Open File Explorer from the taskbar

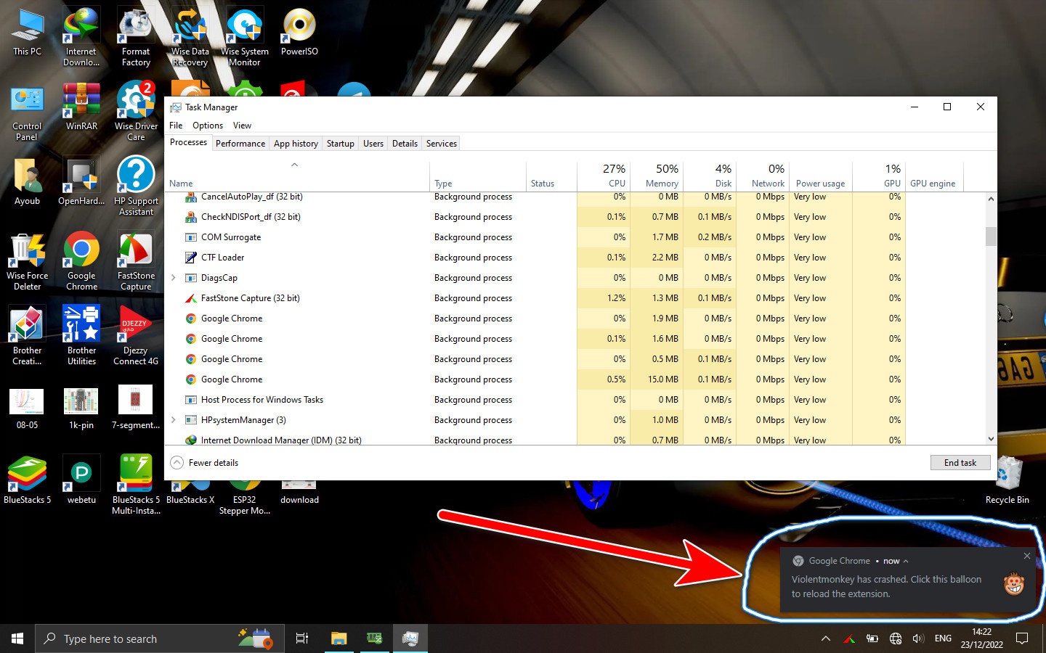click(x=338, y=638)
